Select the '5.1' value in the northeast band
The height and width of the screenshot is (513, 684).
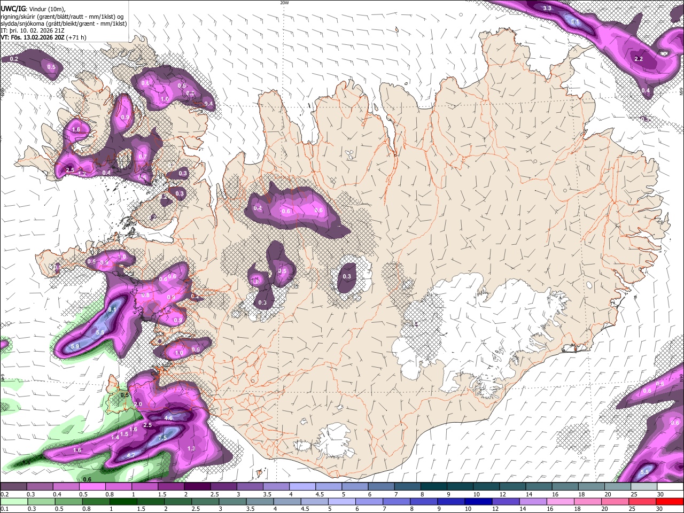pyautogui.click(x=575, y=22)
